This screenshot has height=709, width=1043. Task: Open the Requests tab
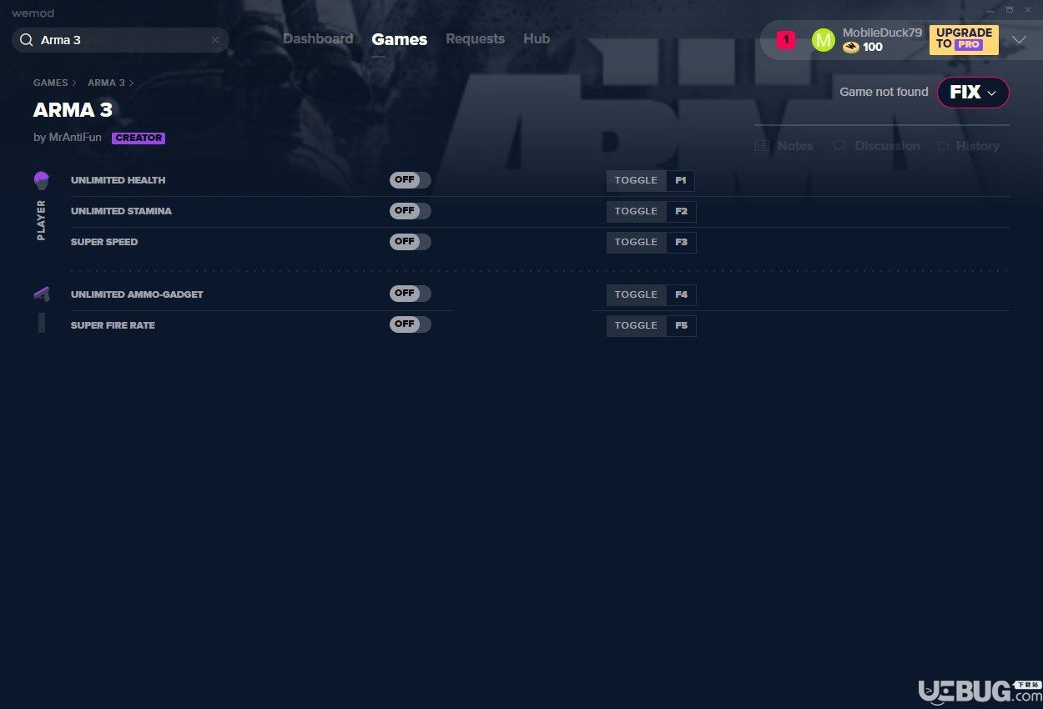pyautogui.click(x=475, y=39)
